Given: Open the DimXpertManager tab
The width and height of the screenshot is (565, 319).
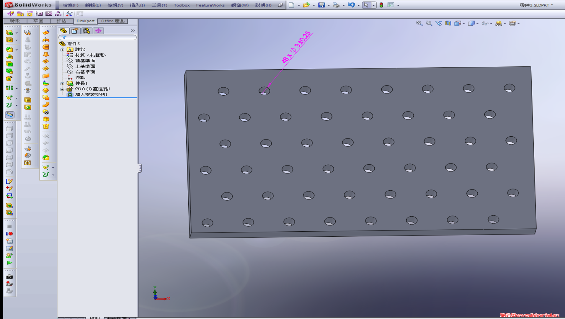Looking at the screenshot, I should [x=98, y=30].
